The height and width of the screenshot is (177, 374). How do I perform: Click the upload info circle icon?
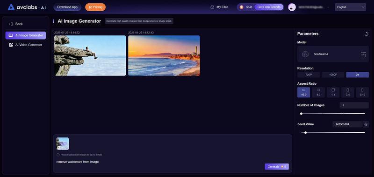tap(58, 155)
